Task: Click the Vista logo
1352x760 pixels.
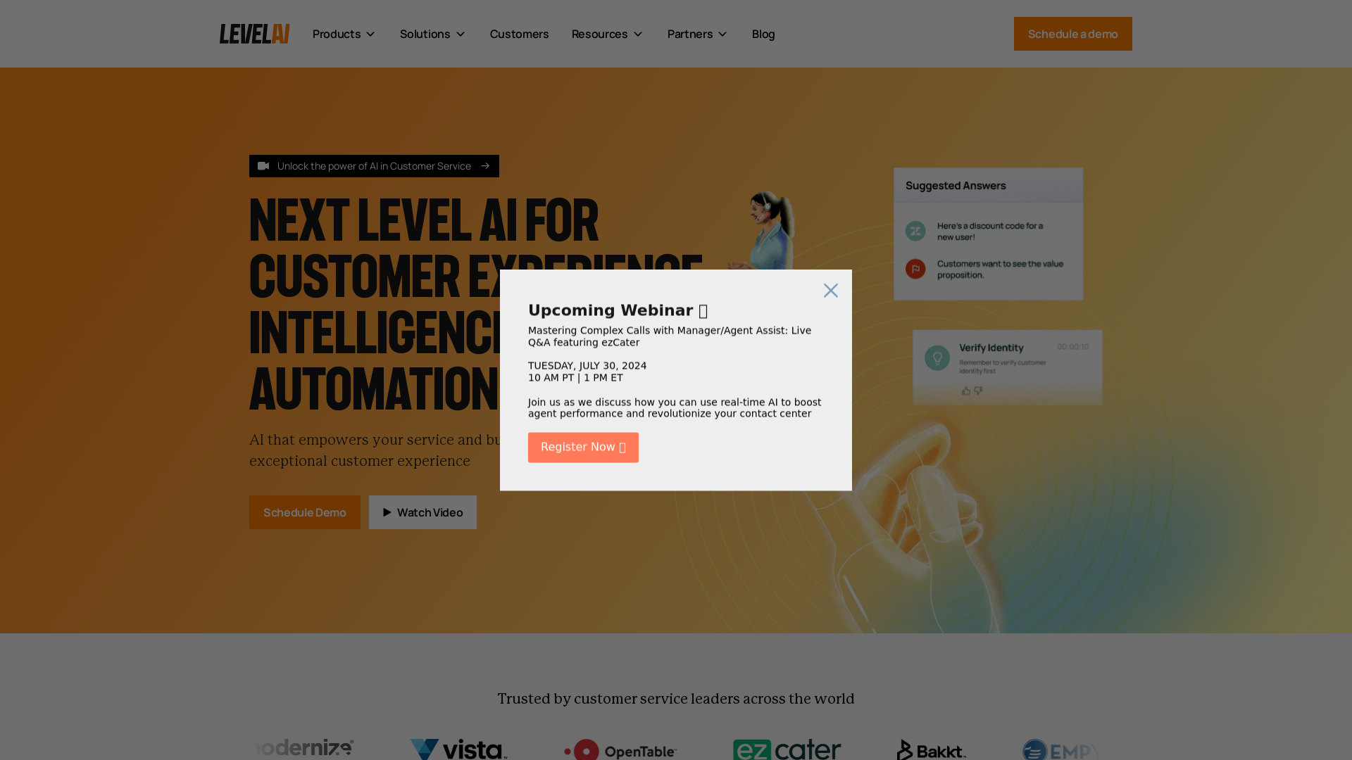Action: [x=458, y=749]
